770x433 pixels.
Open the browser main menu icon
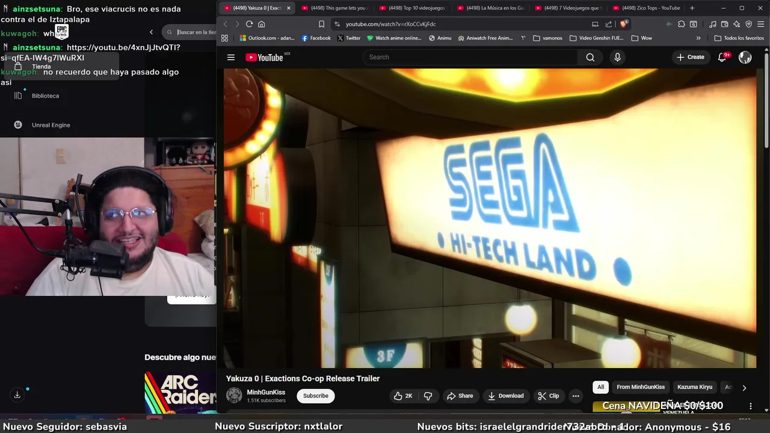(761, 24)
